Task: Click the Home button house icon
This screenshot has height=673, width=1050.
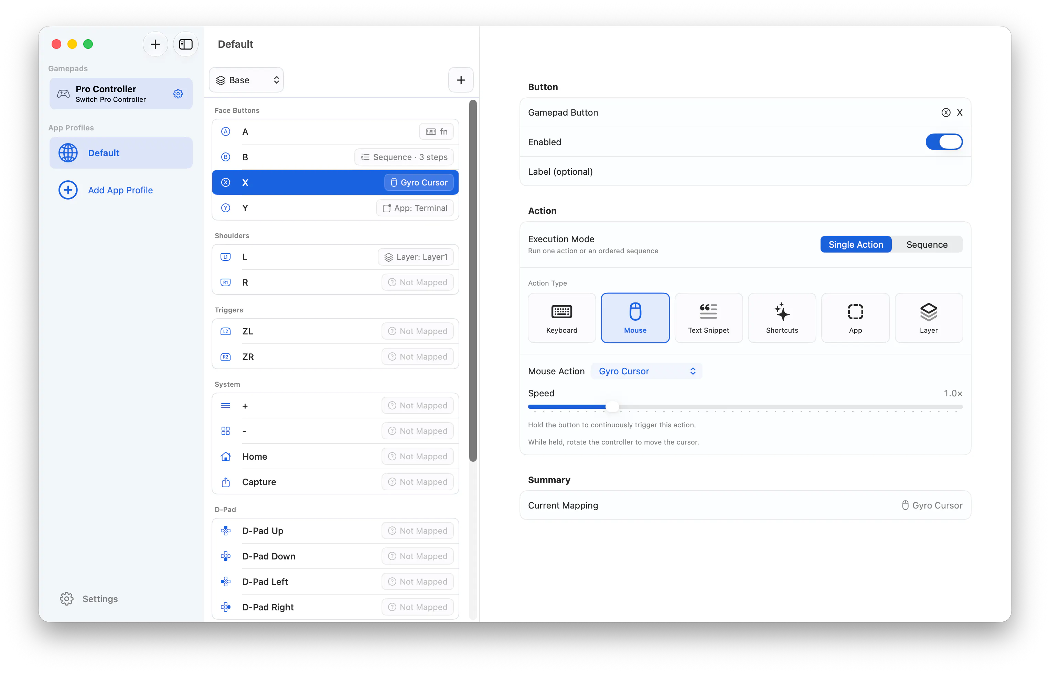Action: click(x=225, y=456)
